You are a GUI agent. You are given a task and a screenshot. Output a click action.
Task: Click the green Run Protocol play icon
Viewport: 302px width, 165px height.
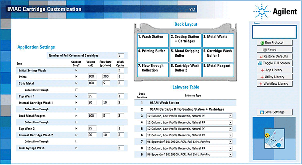(262, 42)
